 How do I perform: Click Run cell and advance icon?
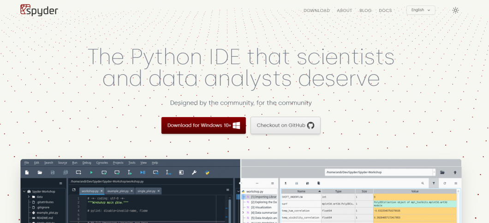pos(117,172)
